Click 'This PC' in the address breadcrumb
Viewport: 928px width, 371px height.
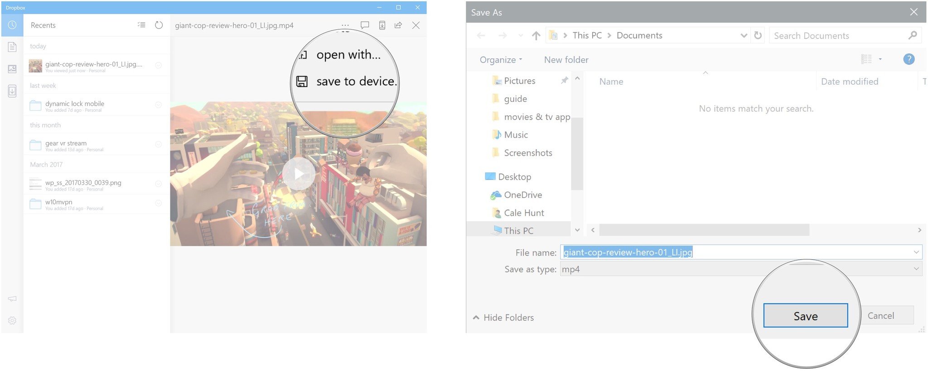587,35
